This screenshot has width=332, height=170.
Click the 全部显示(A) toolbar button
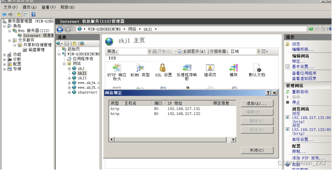tap(192, 51)
